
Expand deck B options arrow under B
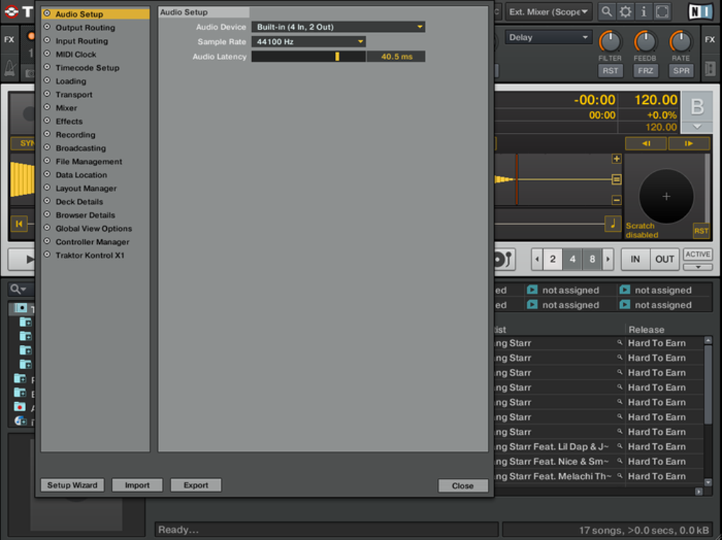click(x=697, y=126)
